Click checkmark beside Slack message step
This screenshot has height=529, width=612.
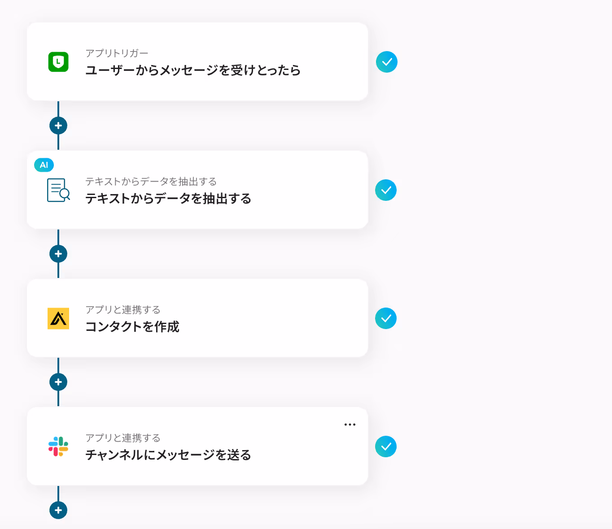[386, 447]
